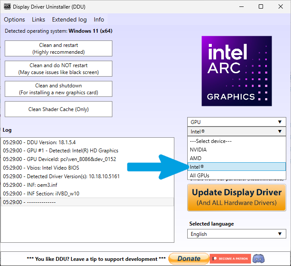
Task: Click Clean Shader Cache (Only) button
Action: [x=59, y=109]
